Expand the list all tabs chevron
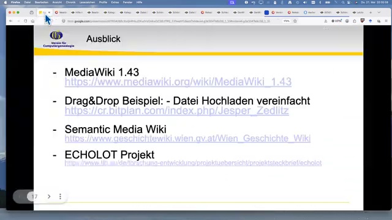This screenshot has height=220, width=392. [379, 12]
